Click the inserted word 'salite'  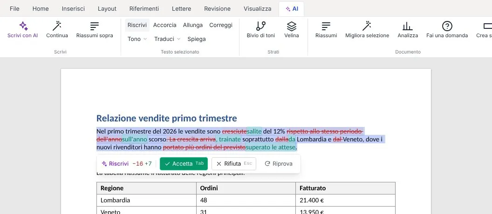254,131
